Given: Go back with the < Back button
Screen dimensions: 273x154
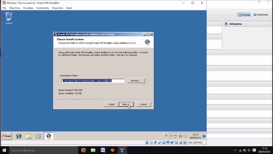Looking at the screenshot, I should (111, 104).
